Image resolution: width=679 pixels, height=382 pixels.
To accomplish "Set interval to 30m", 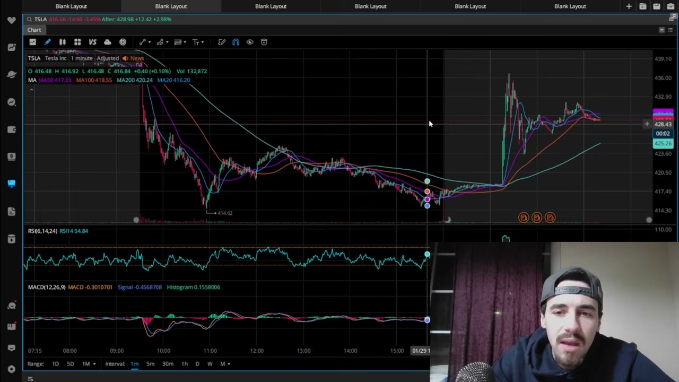I will pos(168,364).
